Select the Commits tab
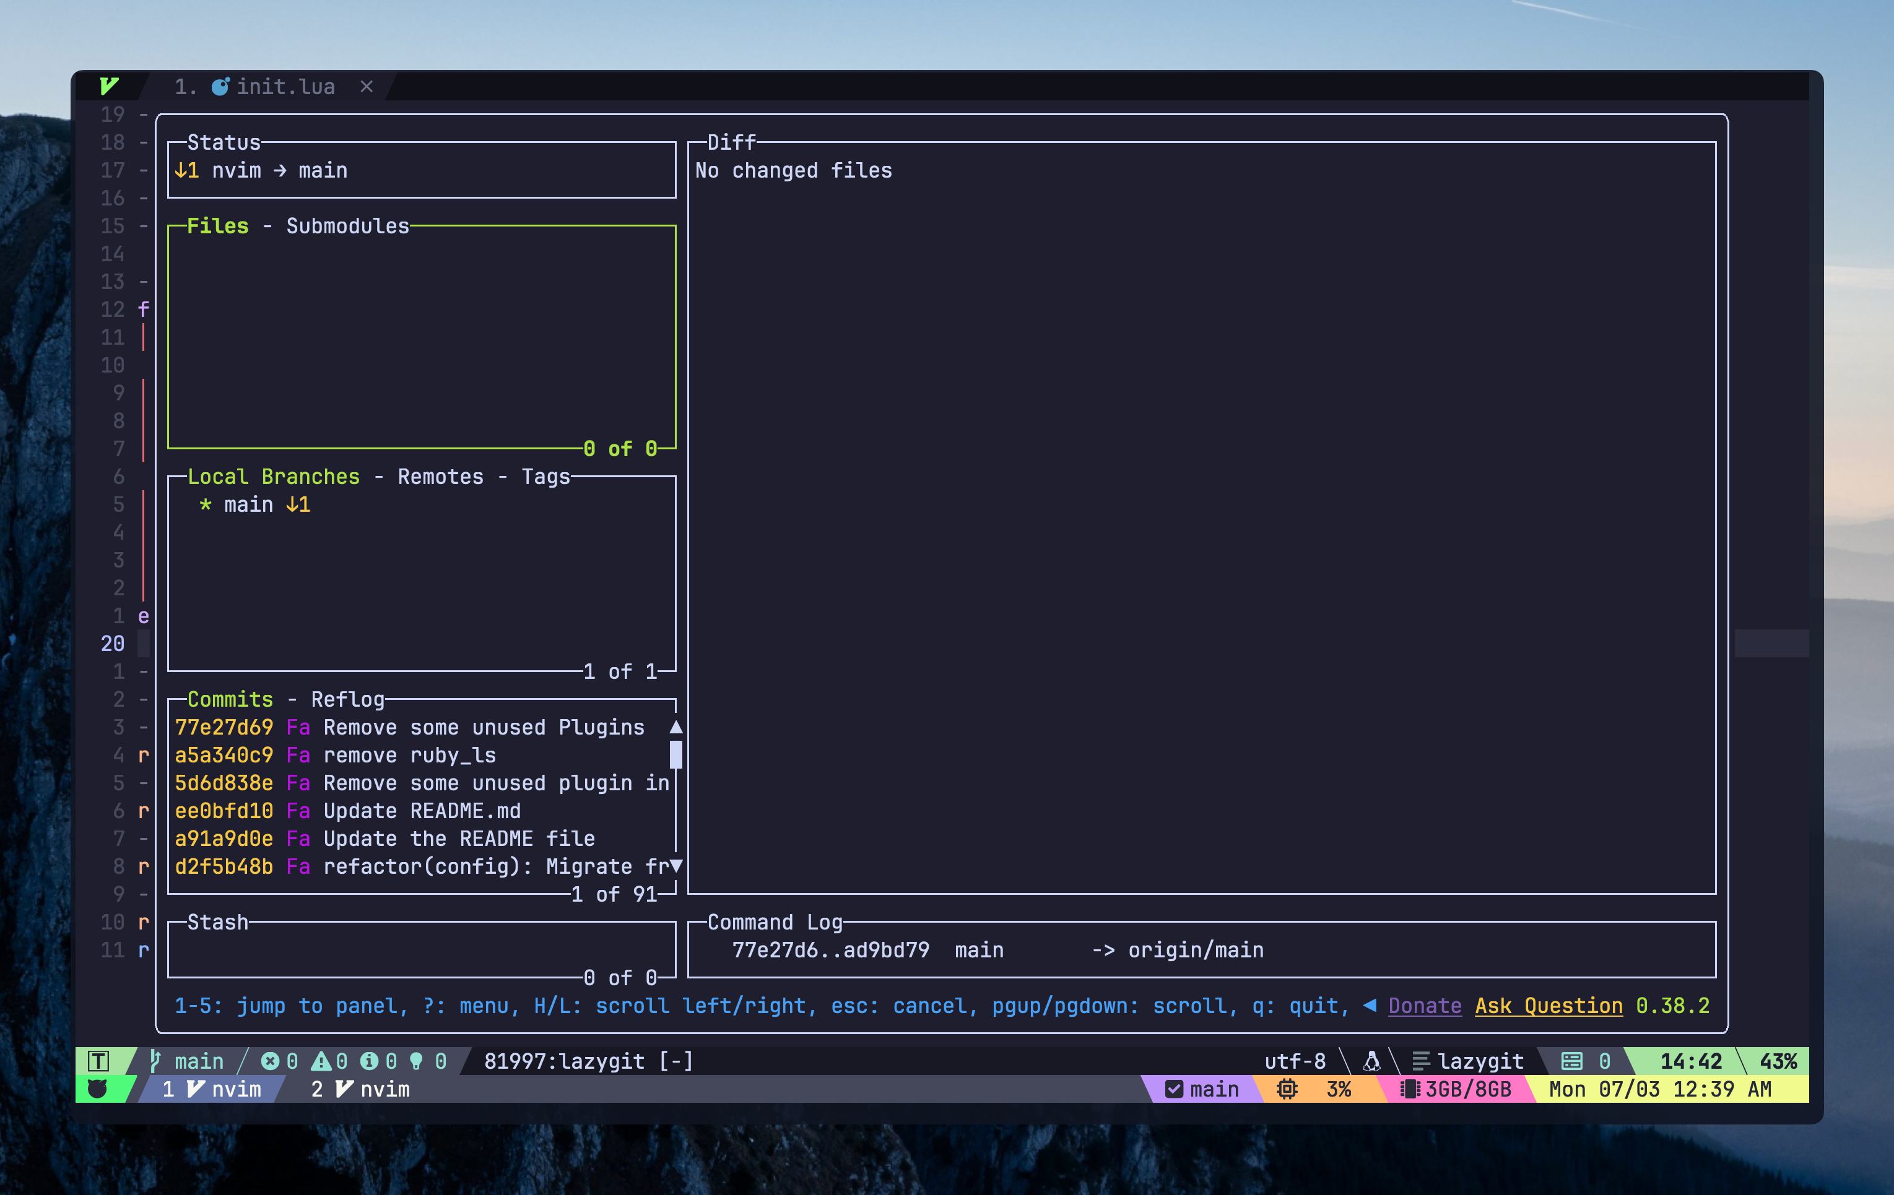 [x=230, y=699]
